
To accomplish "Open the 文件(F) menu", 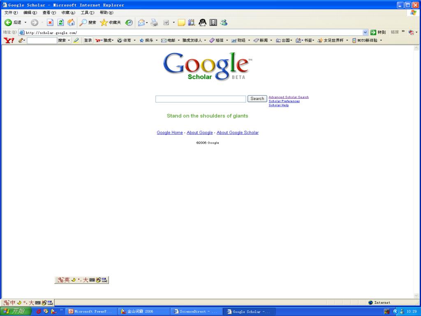I will tap(11, 13).
